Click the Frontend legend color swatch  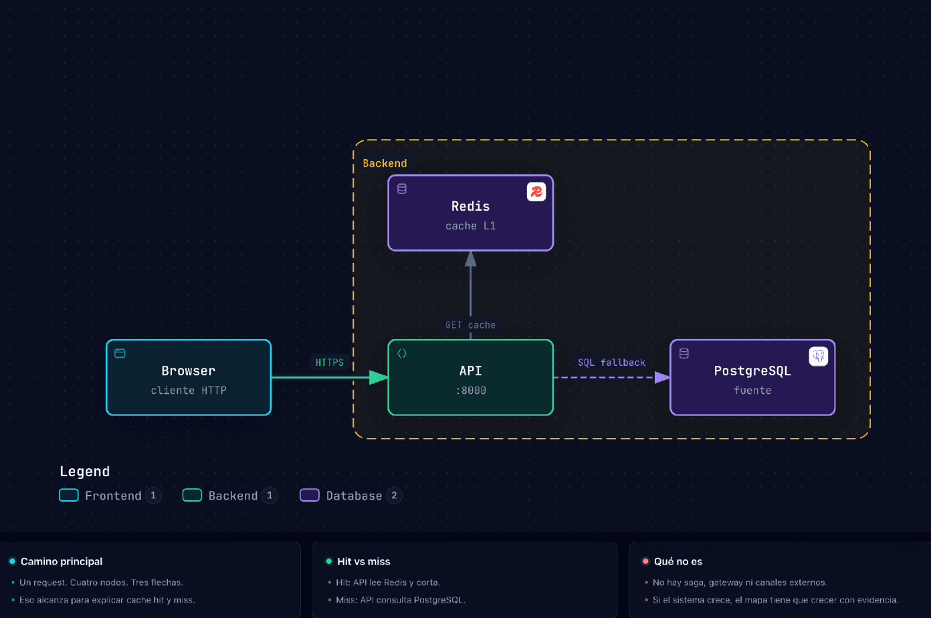pos(69,496)
